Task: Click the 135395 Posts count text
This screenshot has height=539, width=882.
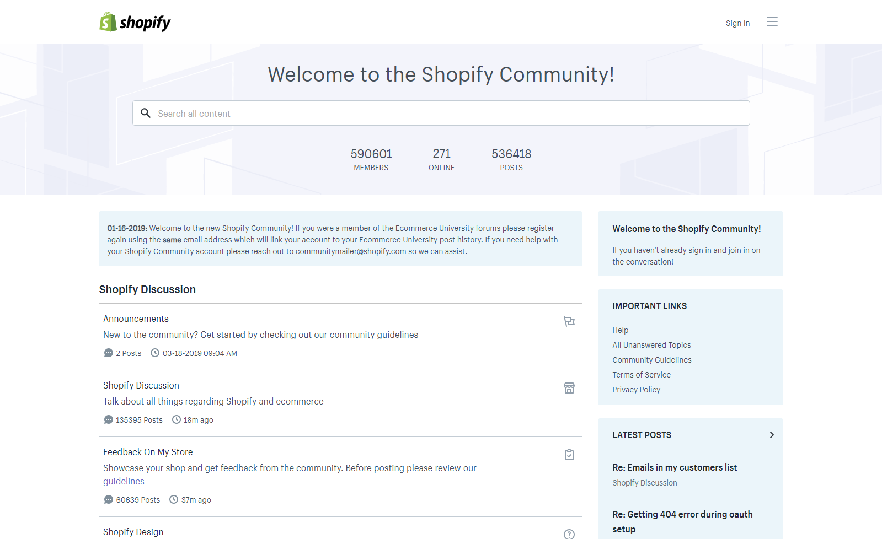Action: (x=139, y=420)
